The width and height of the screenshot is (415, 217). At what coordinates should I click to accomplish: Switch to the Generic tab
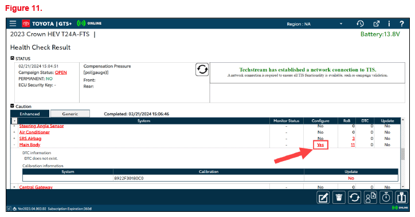70,114
